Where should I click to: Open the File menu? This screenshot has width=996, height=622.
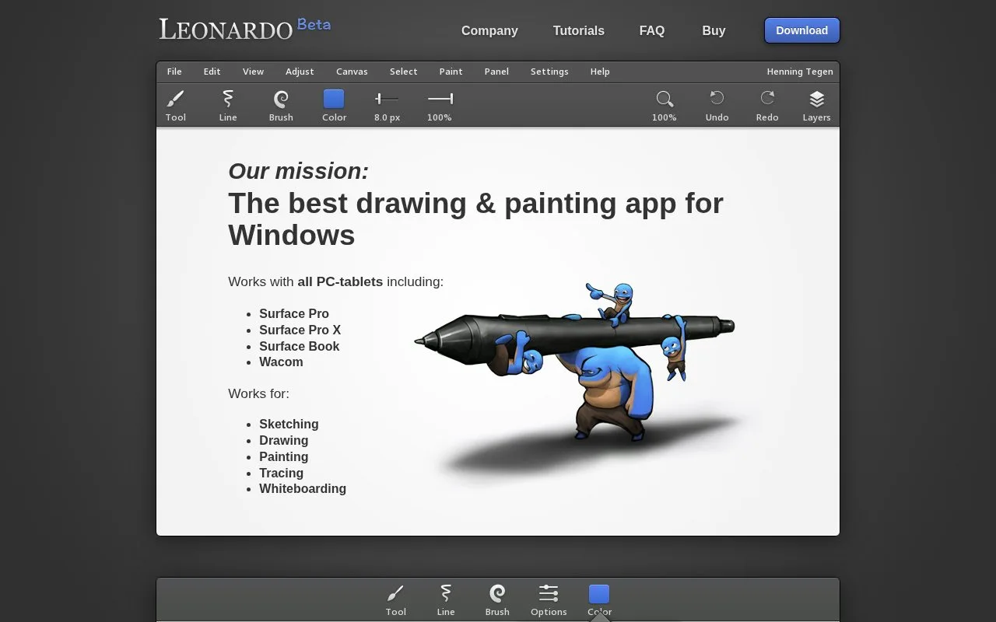pyautogui.click(x=174, y=72)
